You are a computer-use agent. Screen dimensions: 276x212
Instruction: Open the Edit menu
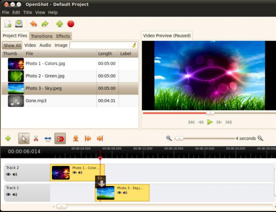tap(16, 12)
